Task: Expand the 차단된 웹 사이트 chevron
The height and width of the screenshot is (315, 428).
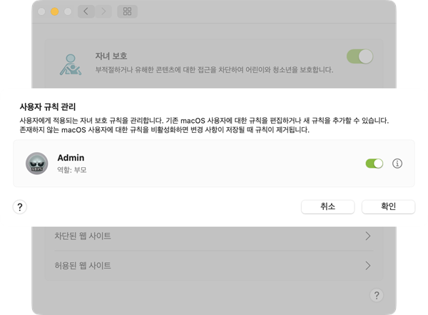Action: [x=368, y=236]
